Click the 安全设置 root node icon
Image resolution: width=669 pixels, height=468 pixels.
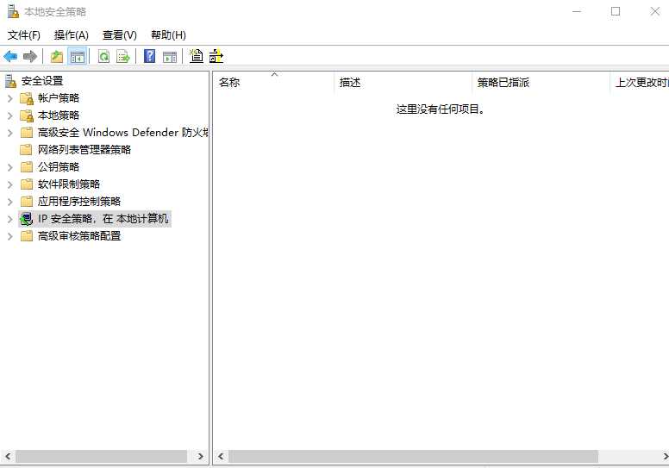click(x=10, y=81)
